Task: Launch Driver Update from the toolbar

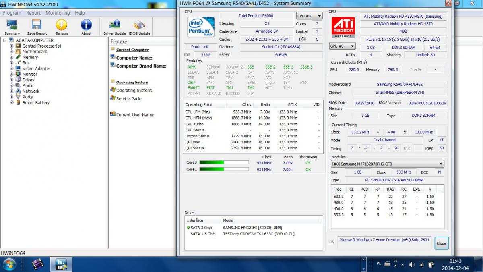Action: tap(115, 27)
